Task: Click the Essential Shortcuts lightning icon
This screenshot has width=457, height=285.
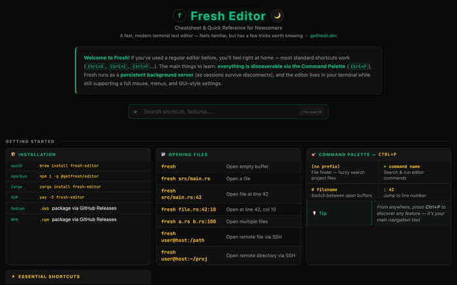Action: click(13, 277)
